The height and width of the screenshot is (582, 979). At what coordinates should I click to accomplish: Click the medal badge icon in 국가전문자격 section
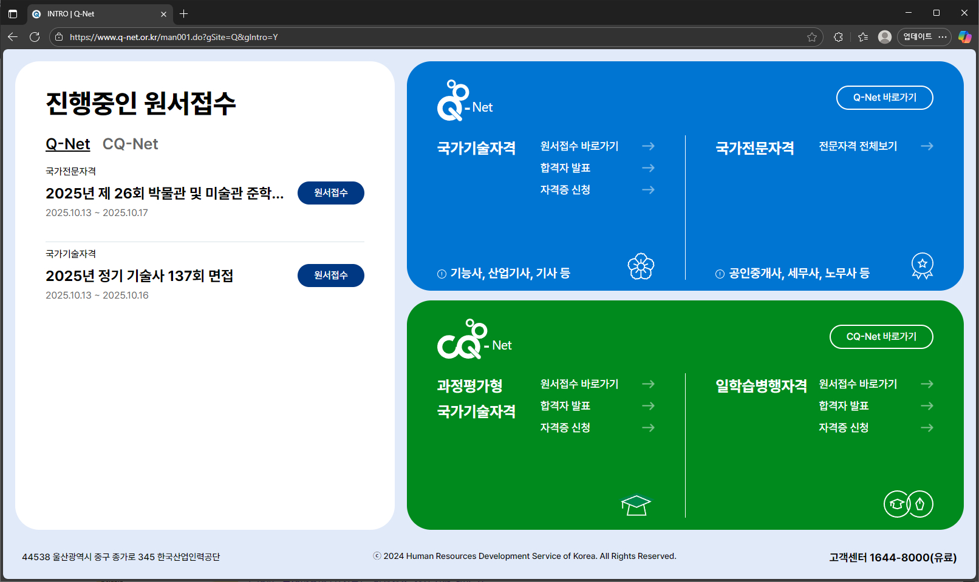(922, 265)
